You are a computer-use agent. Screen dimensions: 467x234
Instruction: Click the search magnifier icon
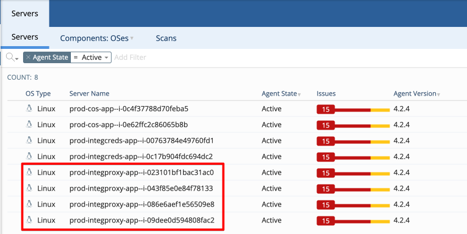[12, 57]
